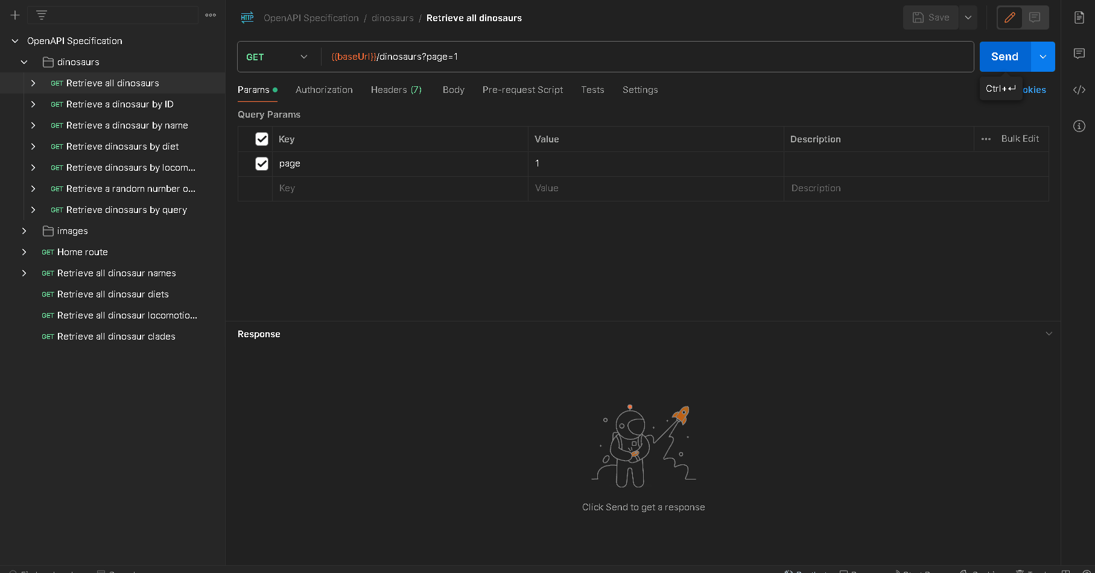The image size is (1095, 573).
Task: Open the comment mode icon beside pencil
Action: (x=1035, y=17)
